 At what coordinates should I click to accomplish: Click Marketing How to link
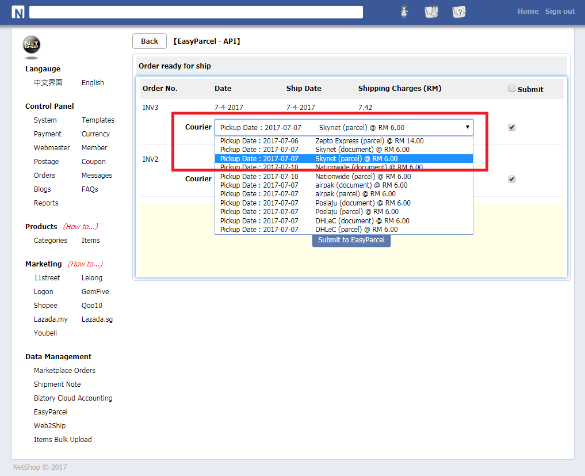(85, 264)
